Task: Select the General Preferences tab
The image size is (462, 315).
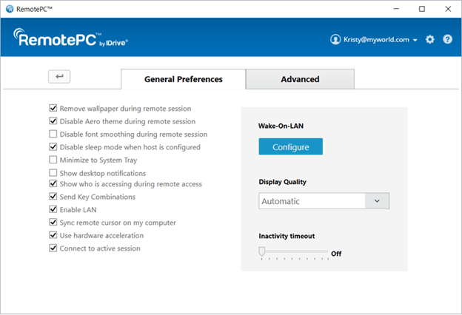Action: click(x=184, y=79)
